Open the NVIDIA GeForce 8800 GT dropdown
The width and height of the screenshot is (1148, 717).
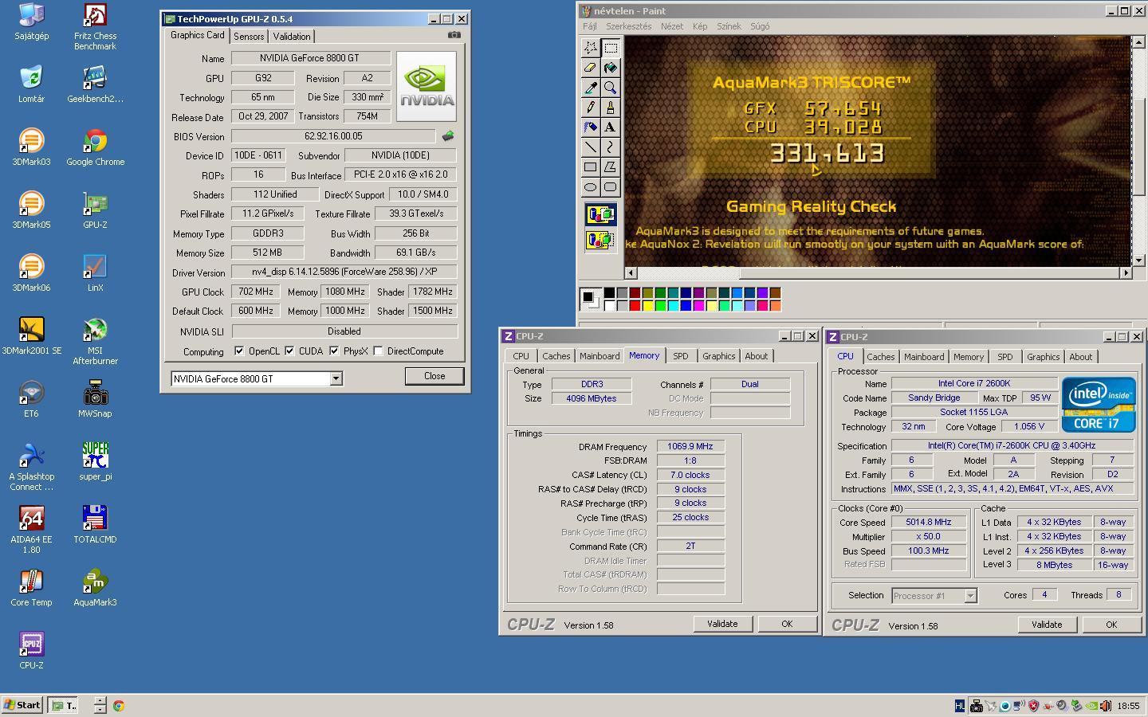pyautogui.click(x=336, y=378)
